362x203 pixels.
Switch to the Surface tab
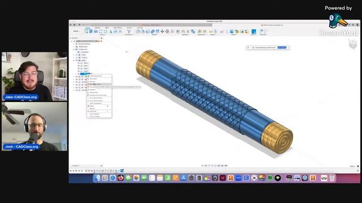(x=97, y=28)
